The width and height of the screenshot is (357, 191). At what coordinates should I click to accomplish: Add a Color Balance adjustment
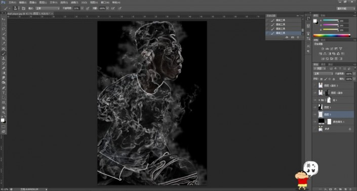325,54
